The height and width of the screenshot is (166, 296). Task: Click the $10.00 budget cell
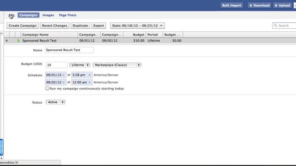click(x=139, y=41)
